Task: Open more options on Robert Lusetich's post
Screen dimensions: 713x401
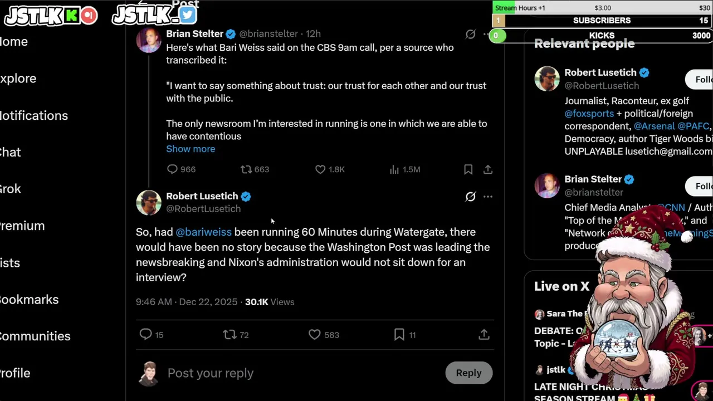Action: point(488,197)
